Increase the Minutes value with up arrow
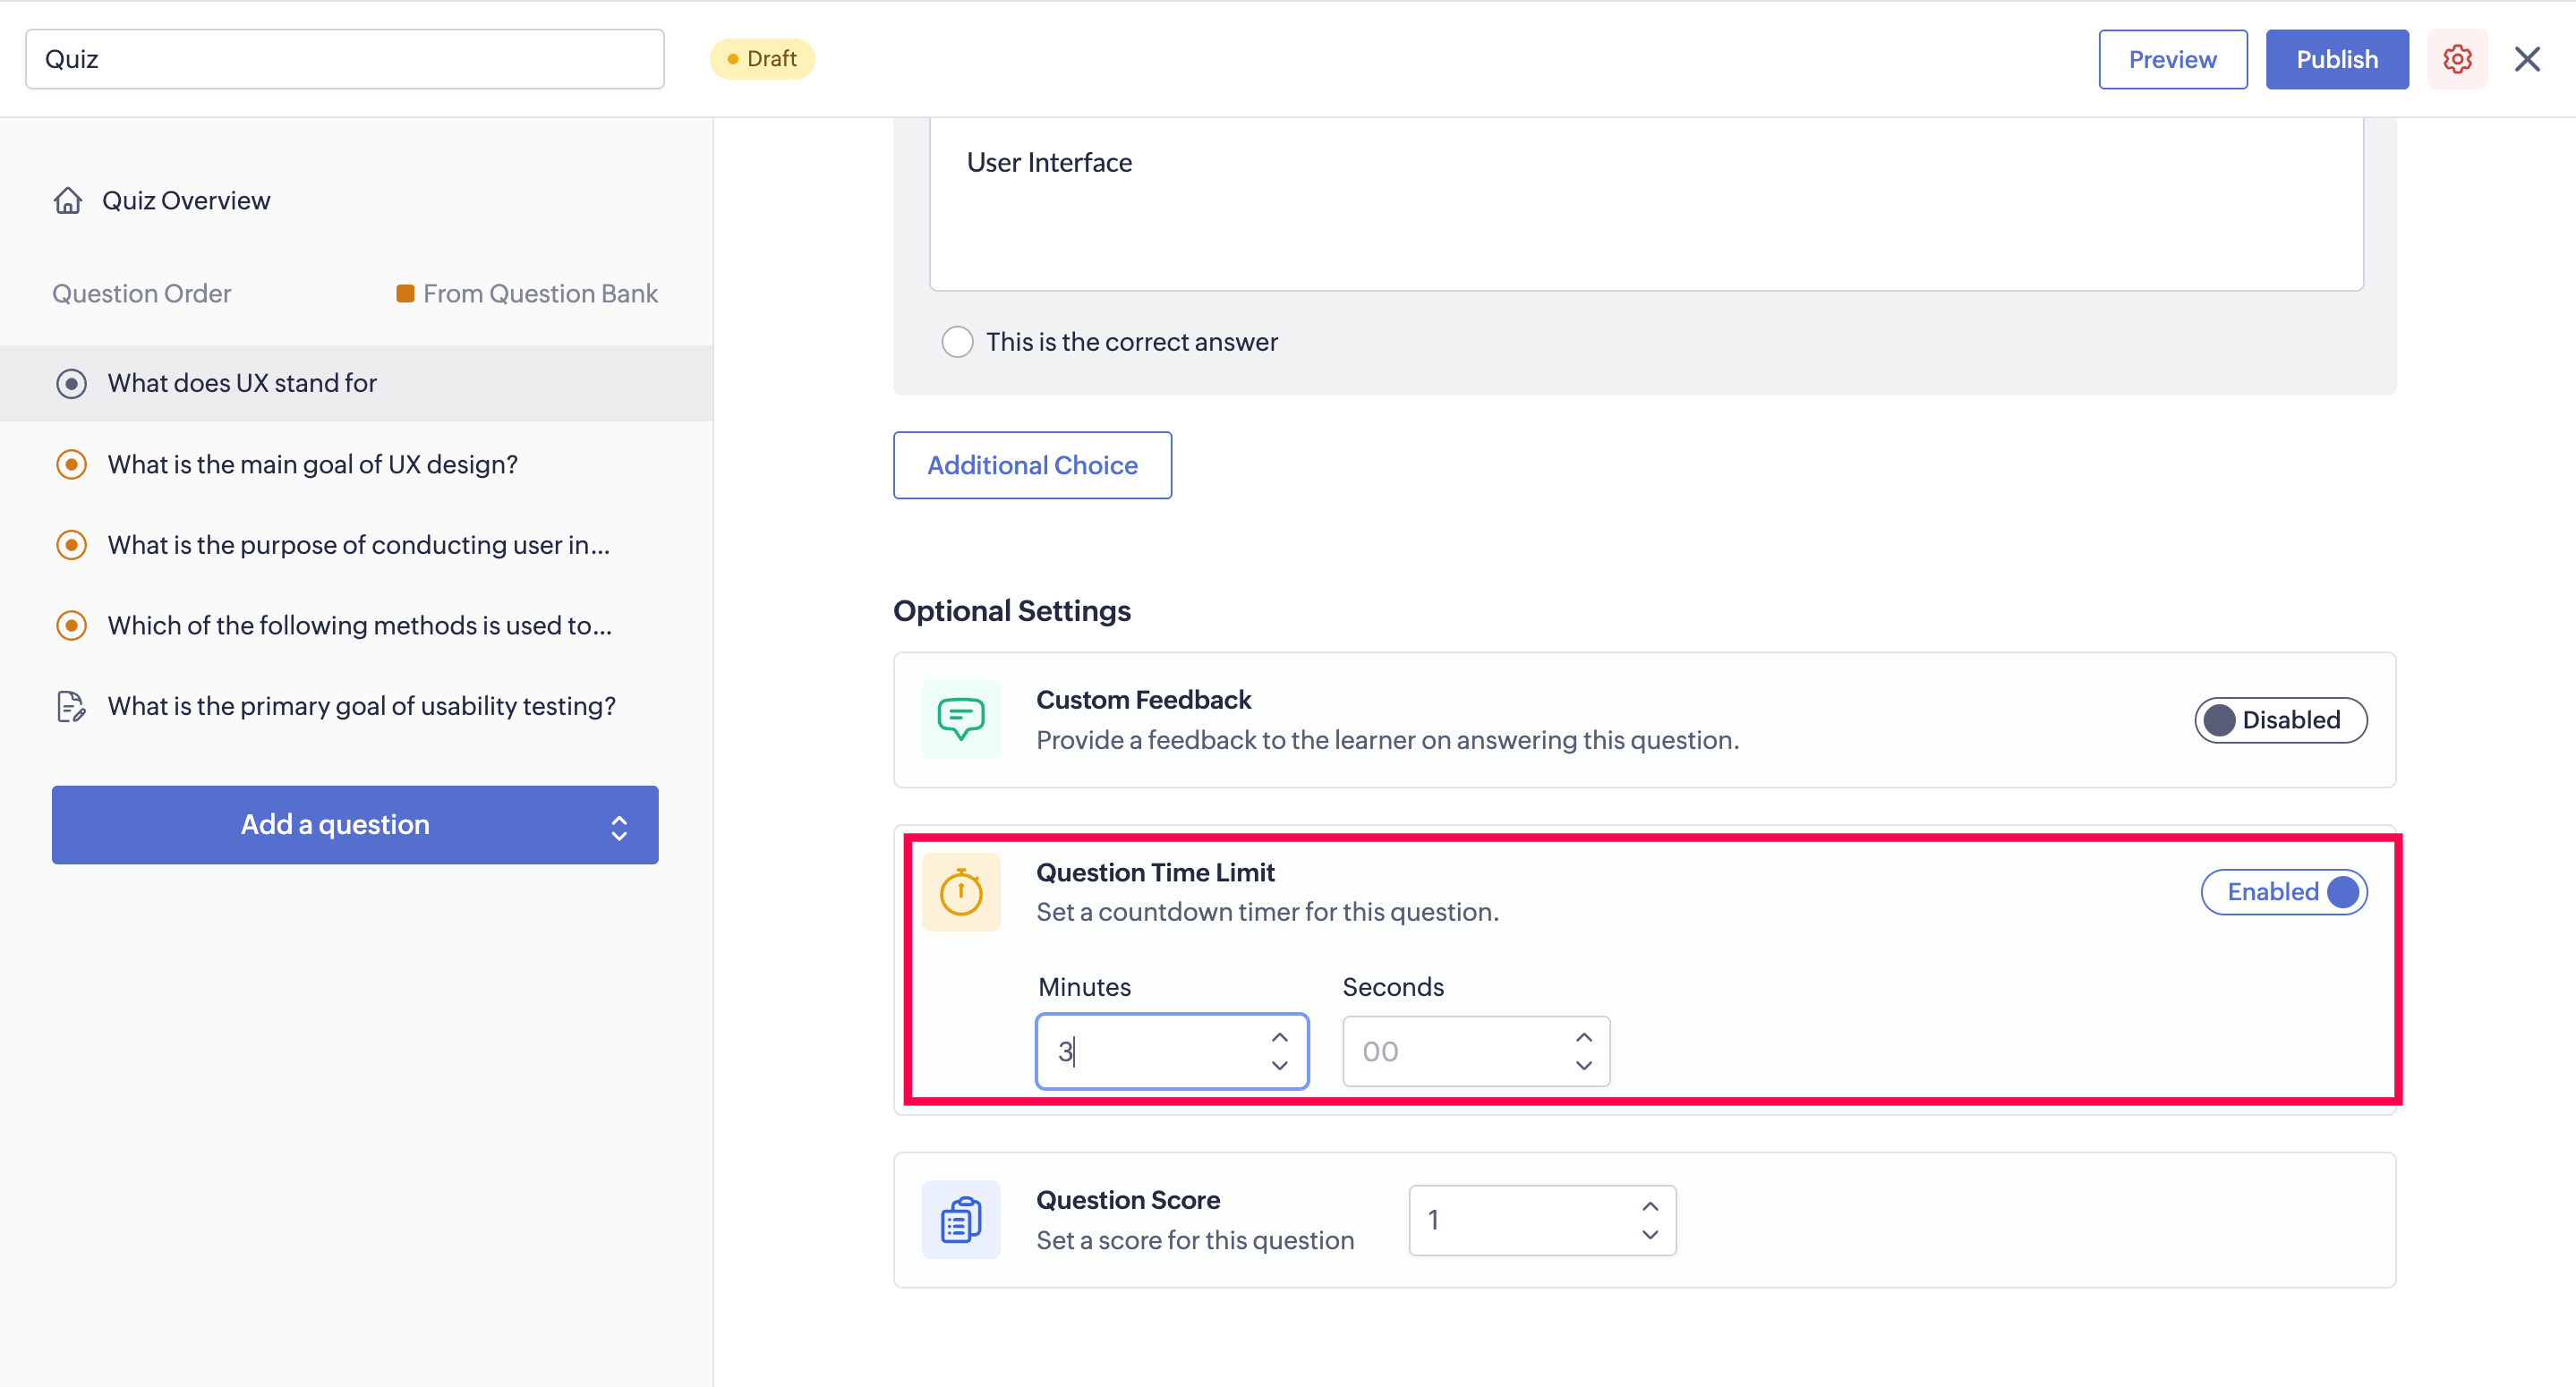Screen dimensions: 2576x1387 [1279, 1037]
